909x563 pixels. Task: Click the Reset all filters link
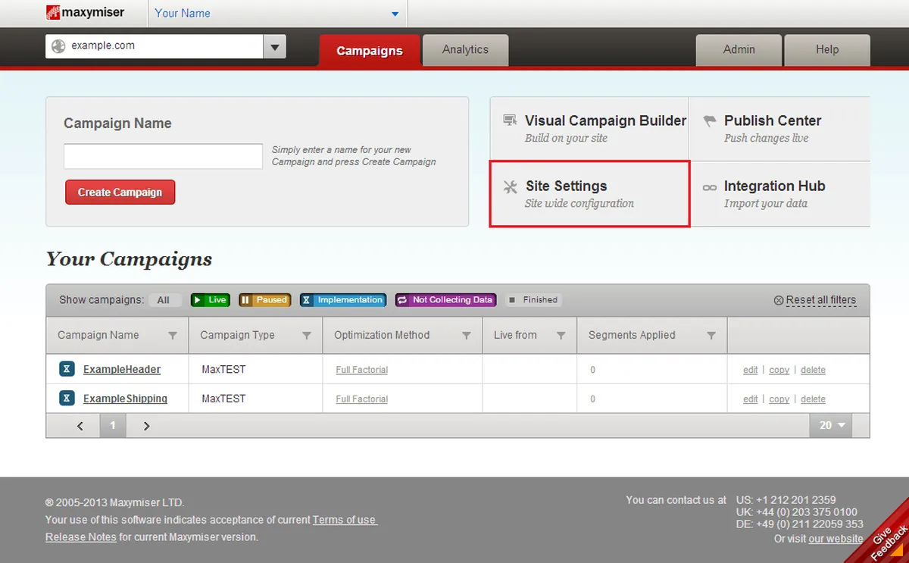[820, 300]
